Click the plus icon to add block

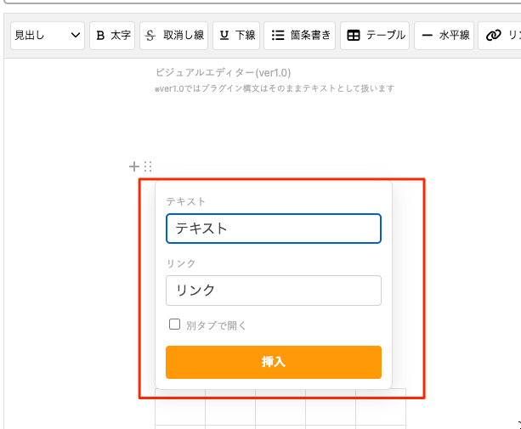coord(134,167)
